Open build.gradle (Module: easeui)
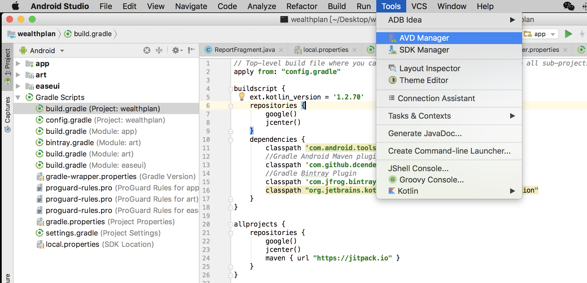The width and height of the screenshot is (587, 283). tap(106, 165)
